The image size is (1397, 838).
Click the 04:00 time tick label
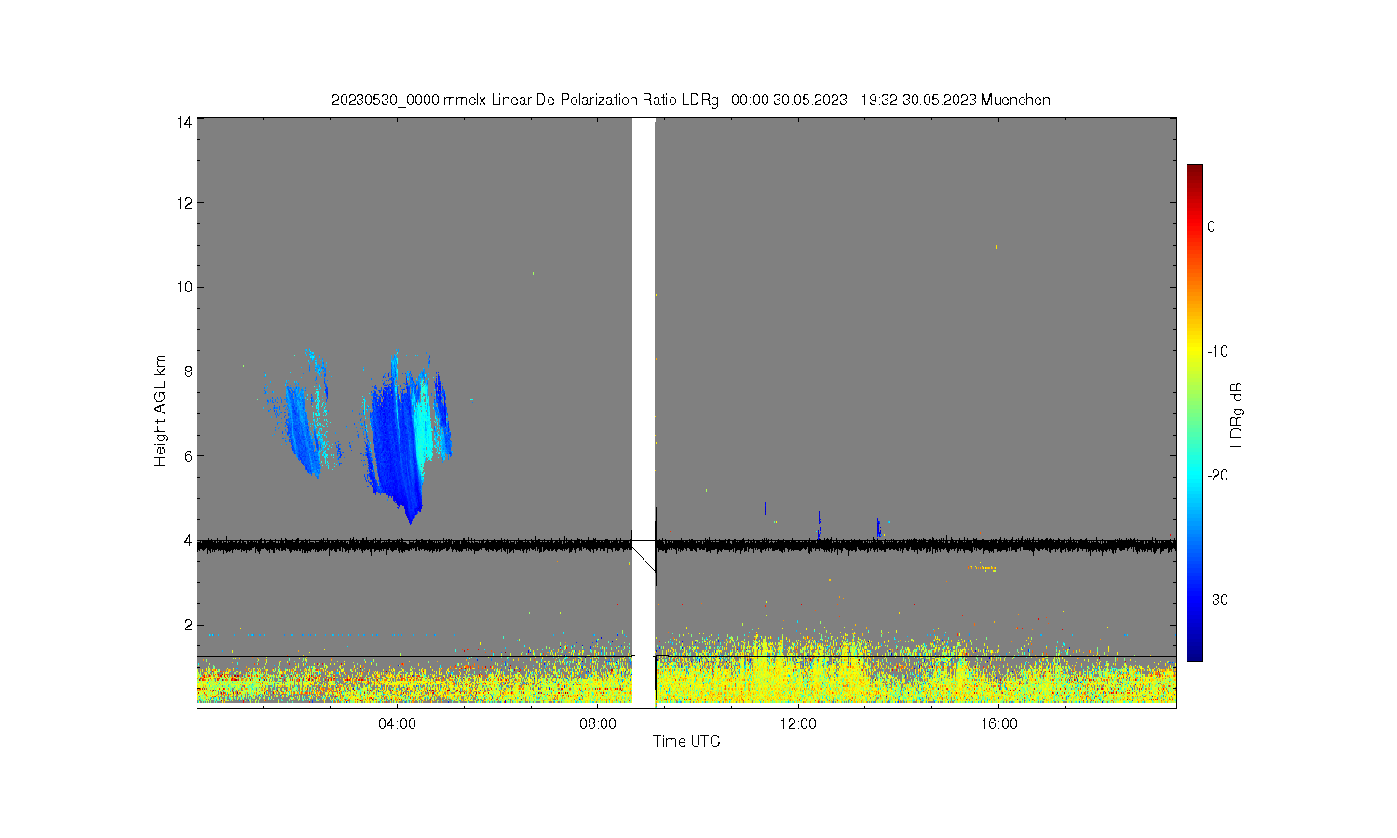[398, 724]
